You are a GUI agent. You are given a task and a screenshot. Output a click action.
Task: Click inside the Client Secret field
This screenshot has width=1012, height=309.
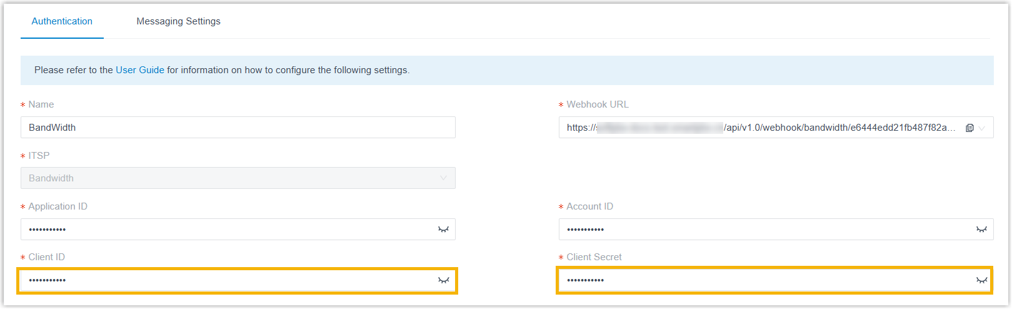776,280
